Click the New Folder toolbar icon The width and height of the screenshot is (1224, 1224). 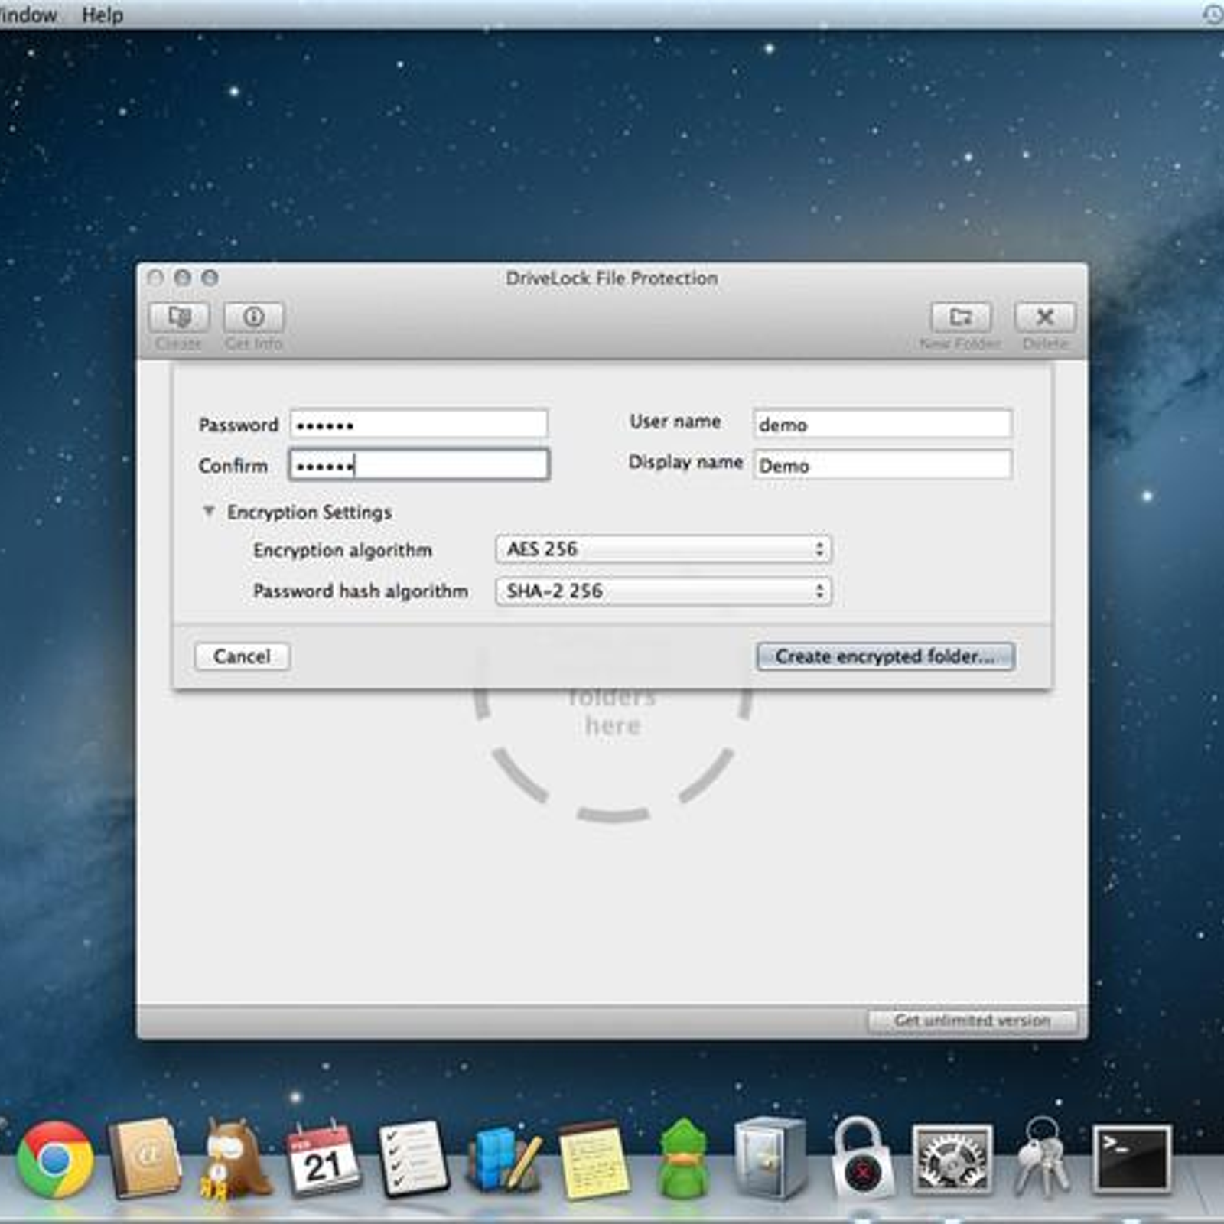click(x=961, y=317)
